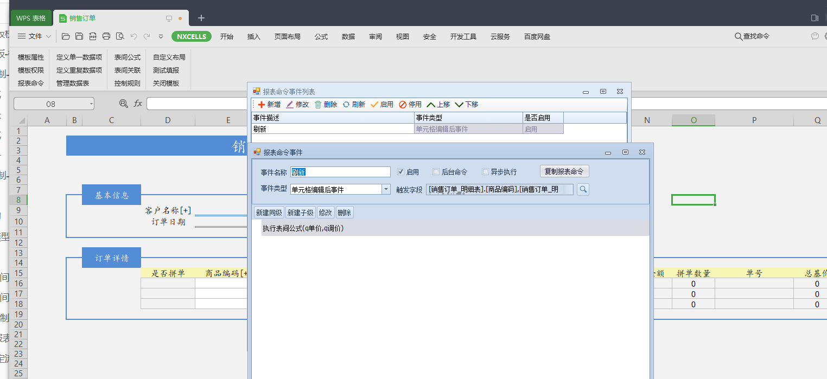The width and height of the screenshot is (827, 379).
Task: Click the 停用 disable icon in event list
Action: pos(403,105)
